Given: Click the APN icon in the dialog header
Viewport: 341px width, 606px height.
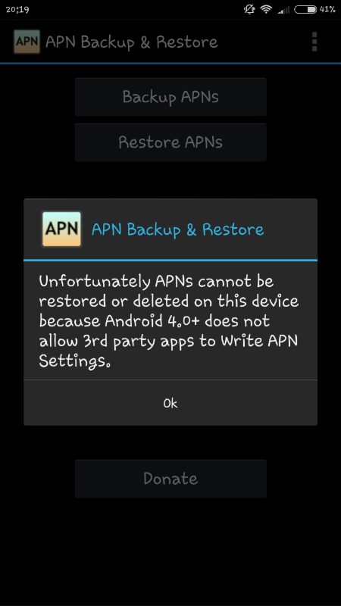Looking at the screenshot, I should coord(62,230).
